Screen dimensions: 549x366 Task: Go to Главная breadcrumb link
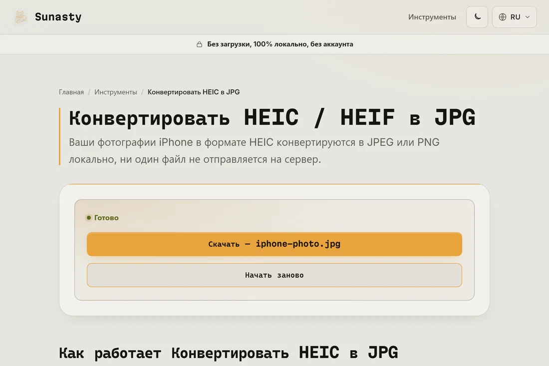(71, 92)
